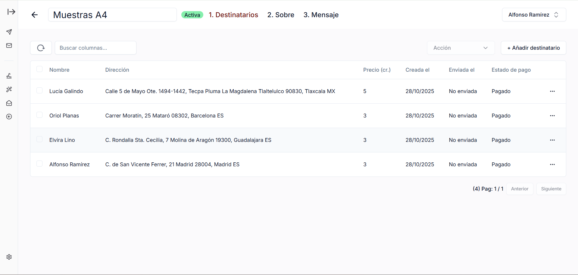The height and width of the screenshot is (275, 578).
Task: Click the Siguiente pagination button
Action: point(551,189)
